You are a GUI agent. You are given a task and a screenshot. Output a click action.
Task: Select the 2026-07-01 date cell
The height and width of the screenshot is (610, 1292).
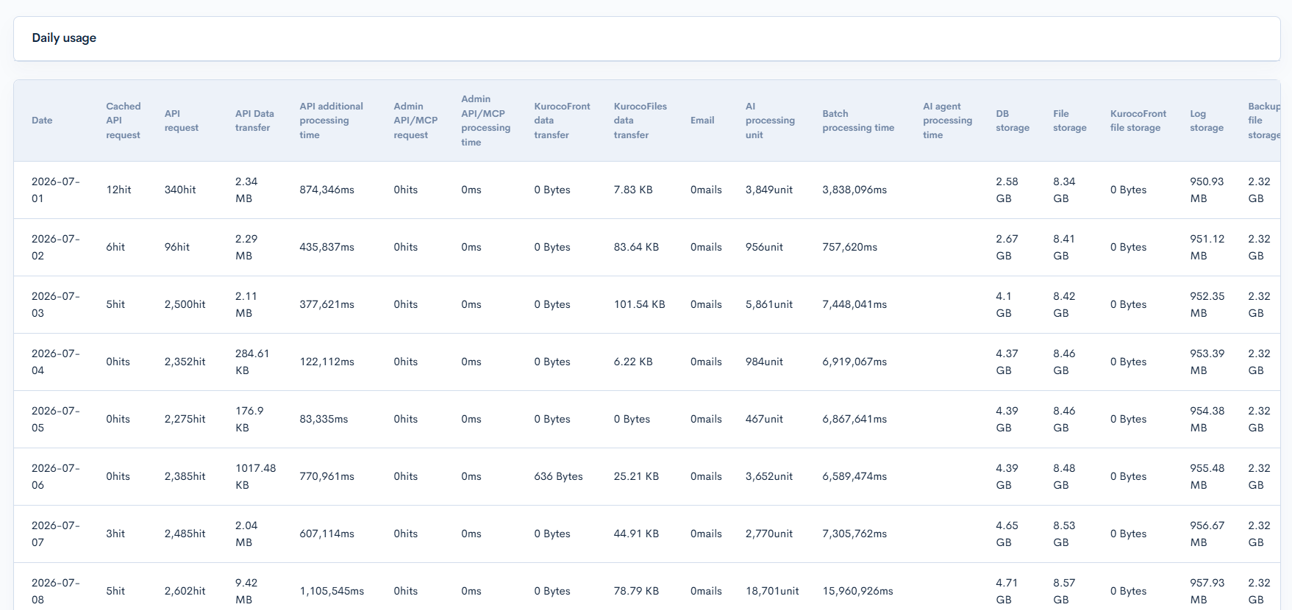tap(55, 190)
